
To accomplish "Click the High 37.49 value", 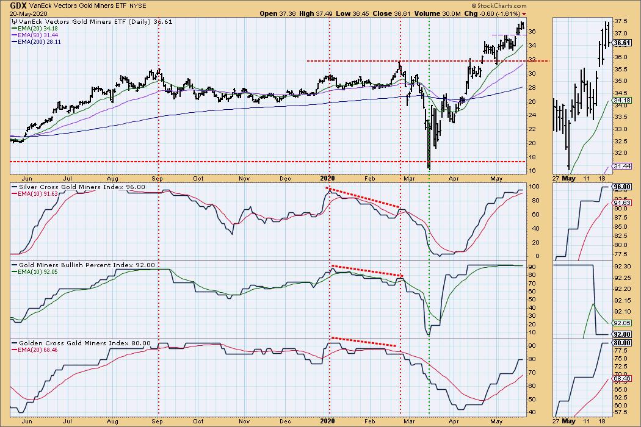I will (x=316, y=13).
